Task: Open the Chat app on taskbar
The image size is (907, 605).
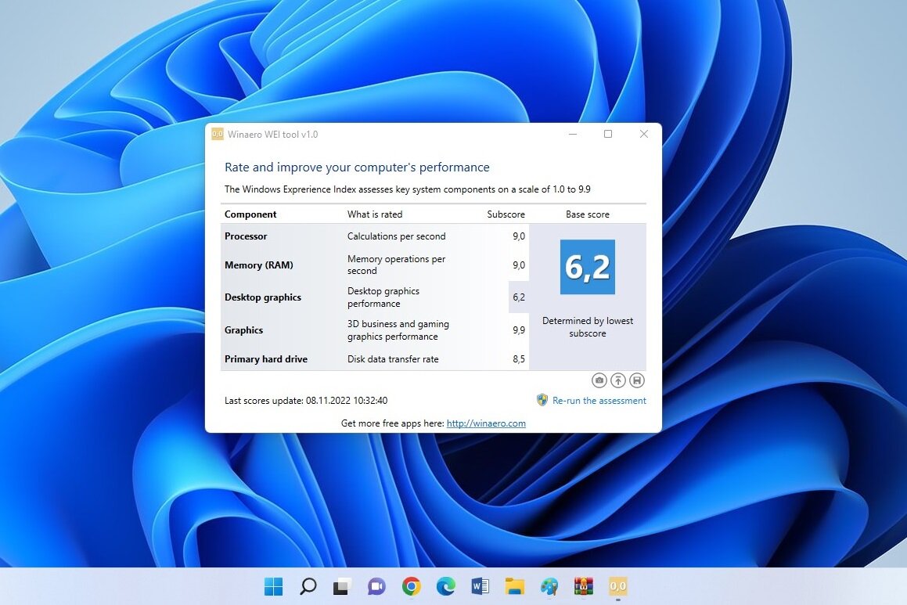Action: click(376, 586)
